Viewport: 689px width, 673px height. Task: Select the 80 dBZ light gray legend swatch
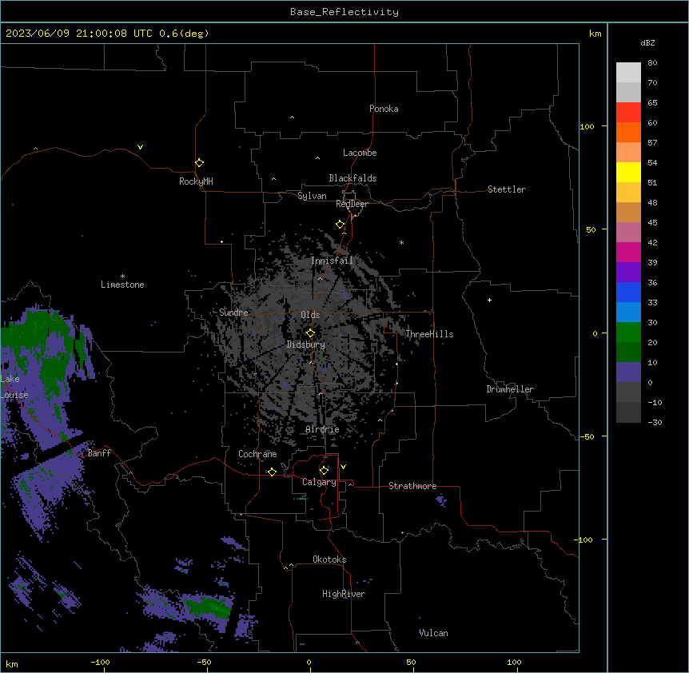628,73
